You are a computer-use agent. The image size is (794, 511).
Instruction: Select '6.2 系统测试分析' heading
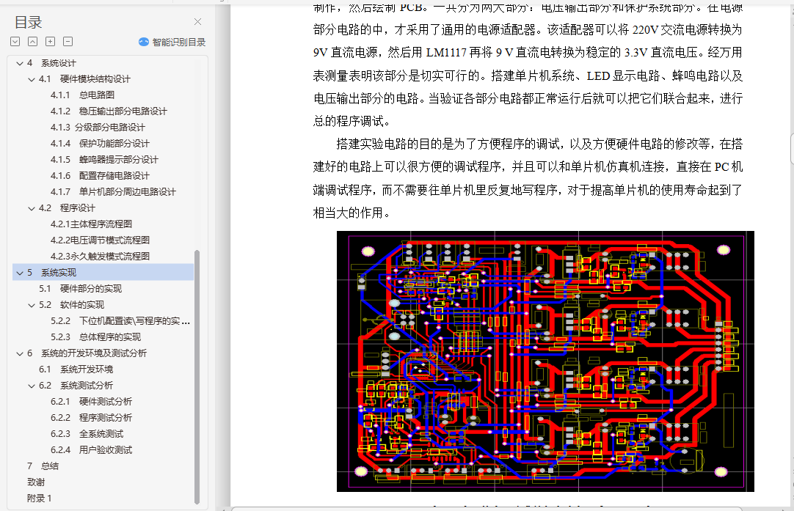[76, 386]
